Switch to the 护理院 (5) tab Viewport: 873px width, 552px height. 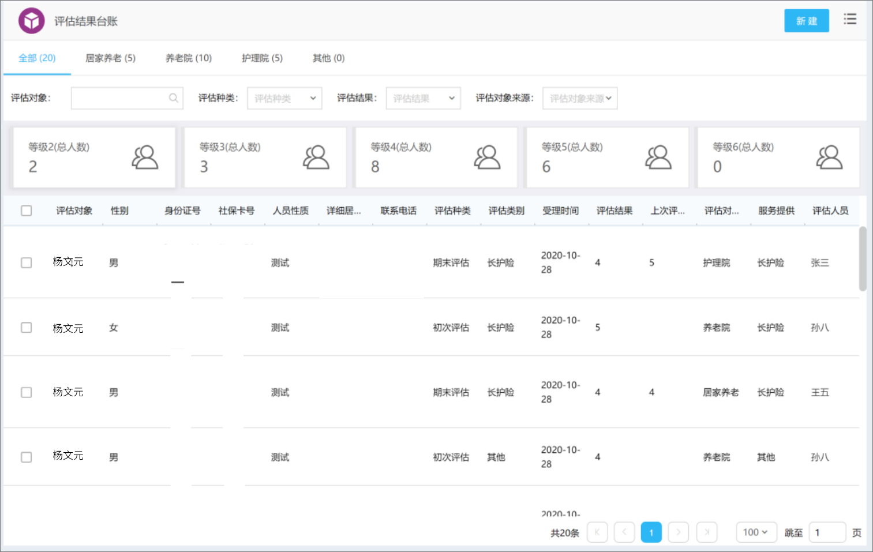click(x=261, y=58)
